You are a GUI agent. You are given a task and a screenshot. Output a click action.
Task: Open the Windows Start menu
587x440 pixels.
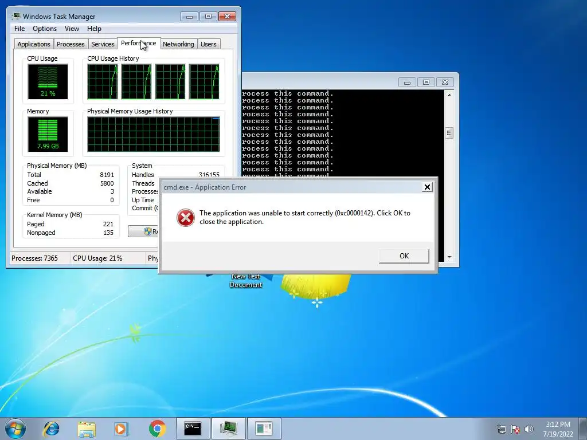point(15,429)
